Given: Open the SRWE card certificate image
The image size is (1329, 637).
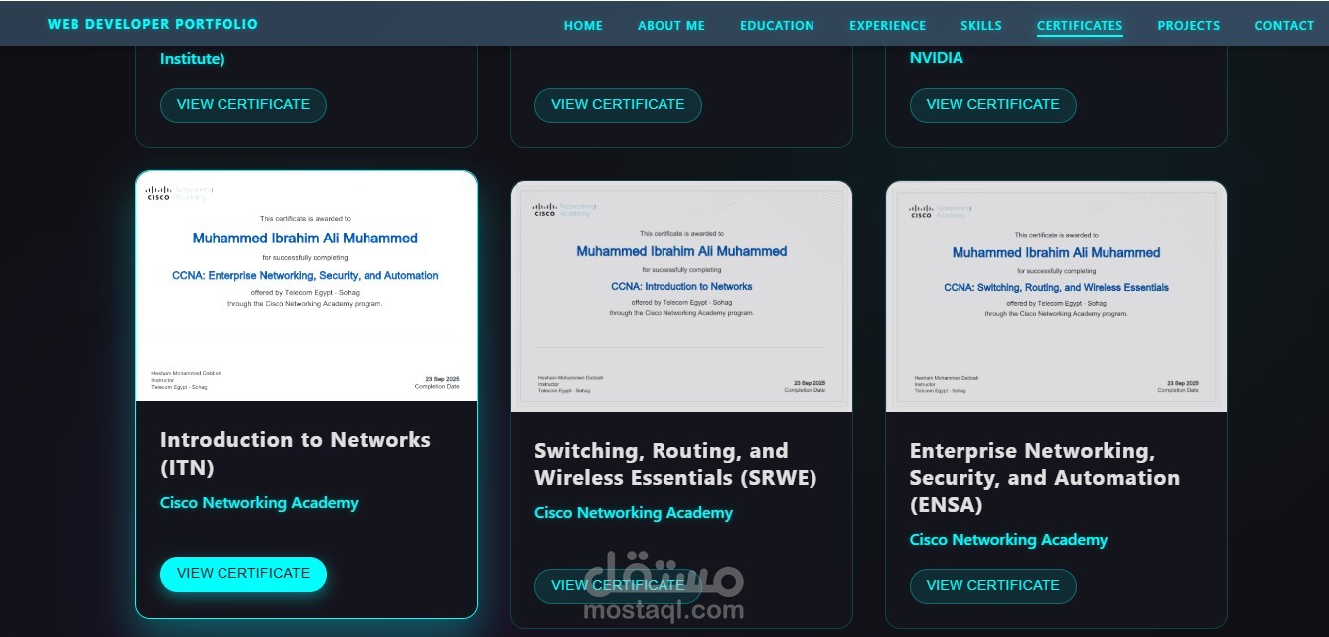Looking at the screenshot, I should (681, 297).
